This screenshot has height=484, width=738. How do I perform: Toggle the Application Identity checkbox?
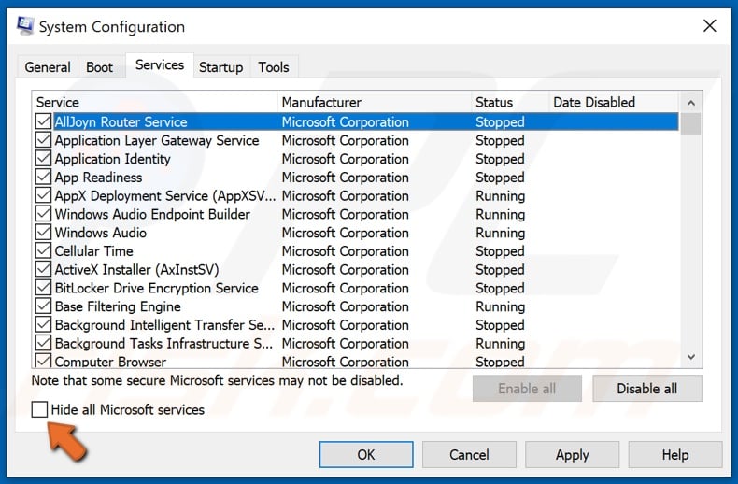[43, 158]
